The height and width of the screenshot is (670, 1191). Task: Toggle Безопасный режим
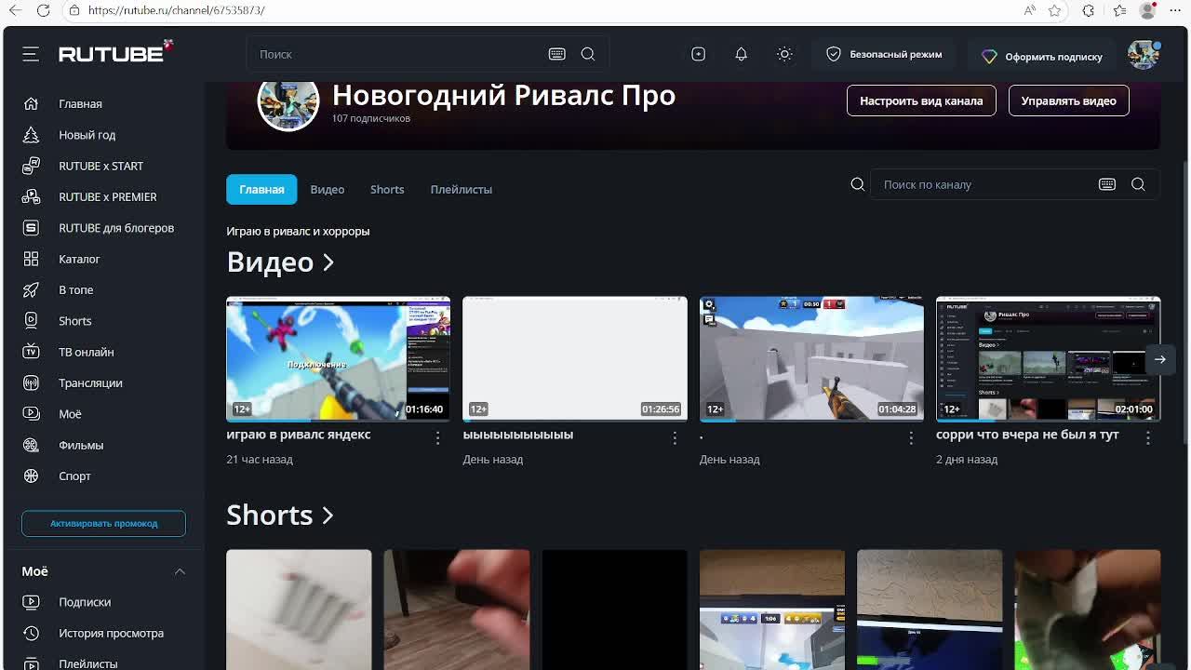tap(884, 54)
